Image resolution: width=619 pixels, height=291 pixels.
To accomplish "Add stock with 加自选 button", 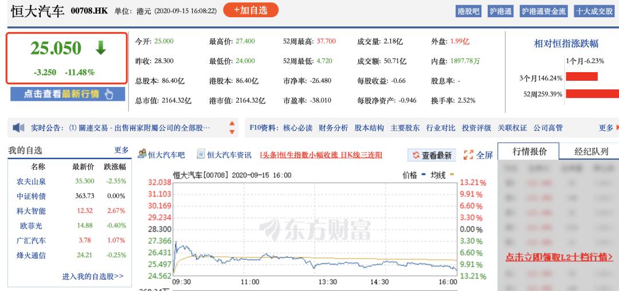I will tap(250, 10).
